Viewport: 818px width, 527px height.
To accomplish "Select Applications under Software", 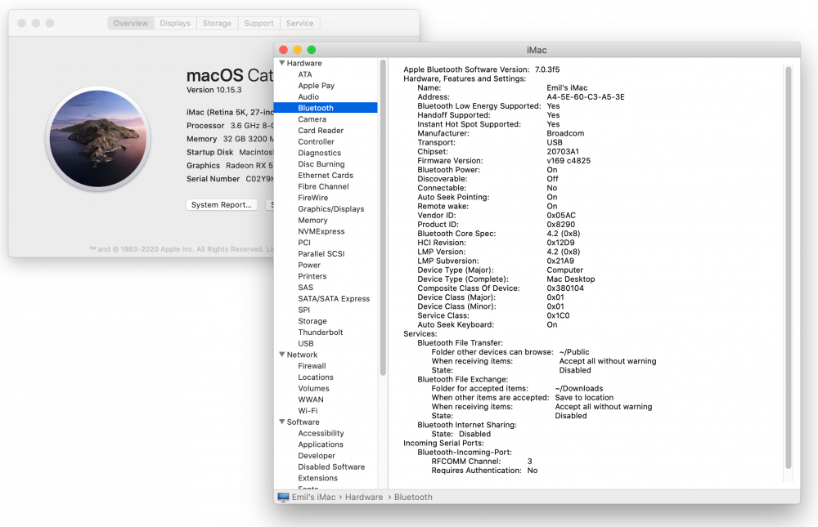I will coord(321,444).
